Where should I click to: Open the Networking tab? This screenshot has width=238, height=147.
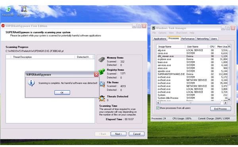tap(203, 39)
